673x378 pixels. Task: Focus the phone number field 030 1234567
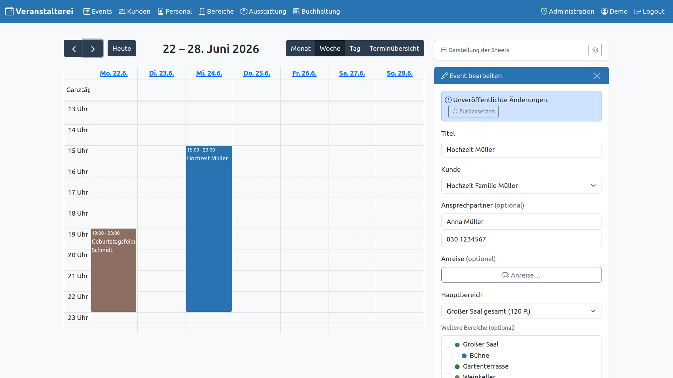tap(521, 239)
